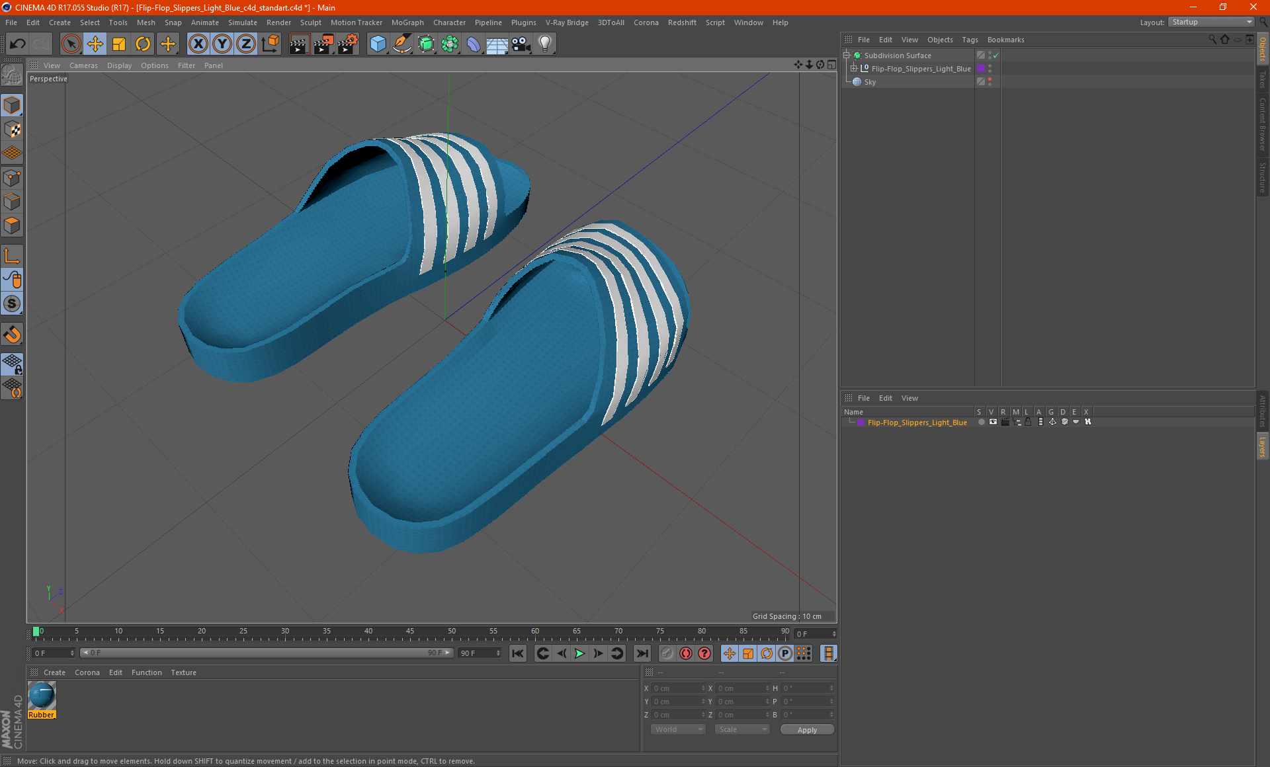The image size is (1270, 767).
Task: Switch to Texture mode
Action: coord(12,130)
